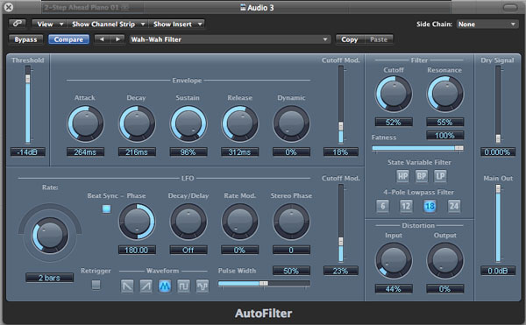Select the 6 dB lowpass slope
Image resolution: width=526 pixels, height=325 pixels.
point(382,206)
